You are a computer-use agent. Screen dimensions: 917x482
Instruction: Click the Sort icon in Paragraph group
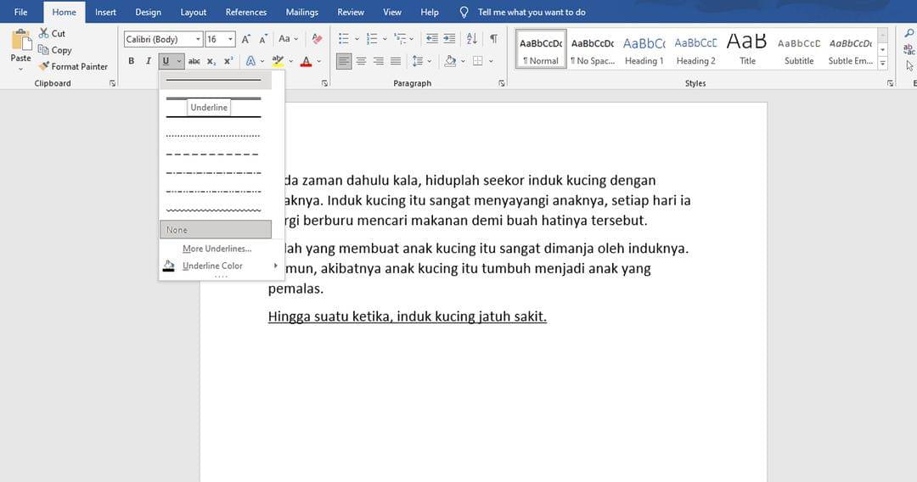[472, 39]
